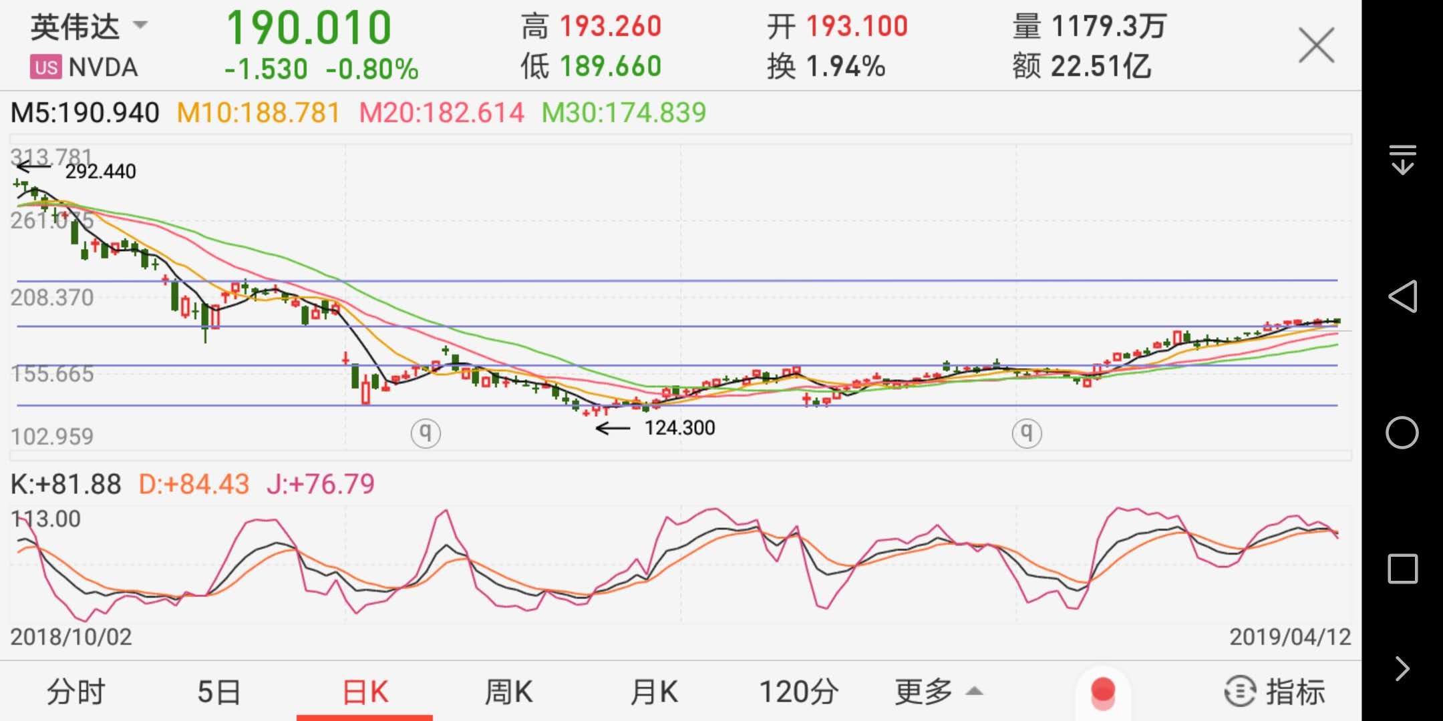The image size is (1443, 721).
Task: Close the stock chart with the X icon
Action: tap(1316, 45)
